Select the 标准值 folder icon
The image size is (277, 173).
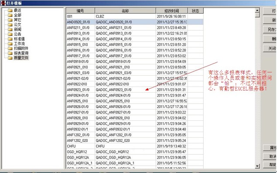(x=10, y=39)
